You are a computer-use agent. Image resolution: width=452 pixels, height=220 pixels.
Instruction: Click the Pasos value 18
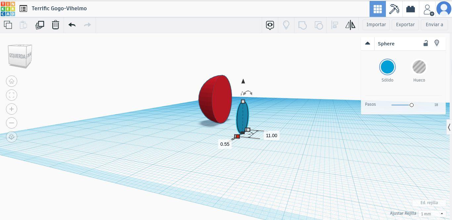[x=436, y=105]
